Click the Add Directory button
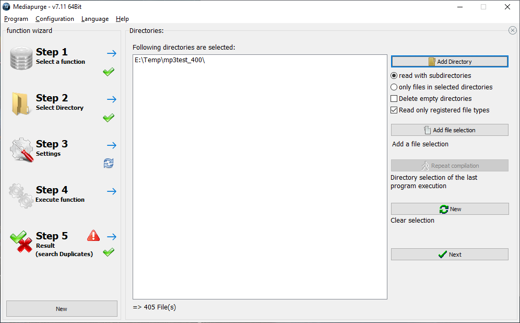This screenshot has height=323, width=520. coord(450,62)
